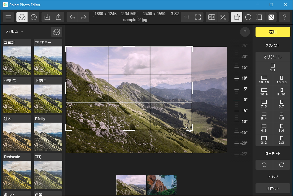Click the リセット reset button

[x=273, y=188]
